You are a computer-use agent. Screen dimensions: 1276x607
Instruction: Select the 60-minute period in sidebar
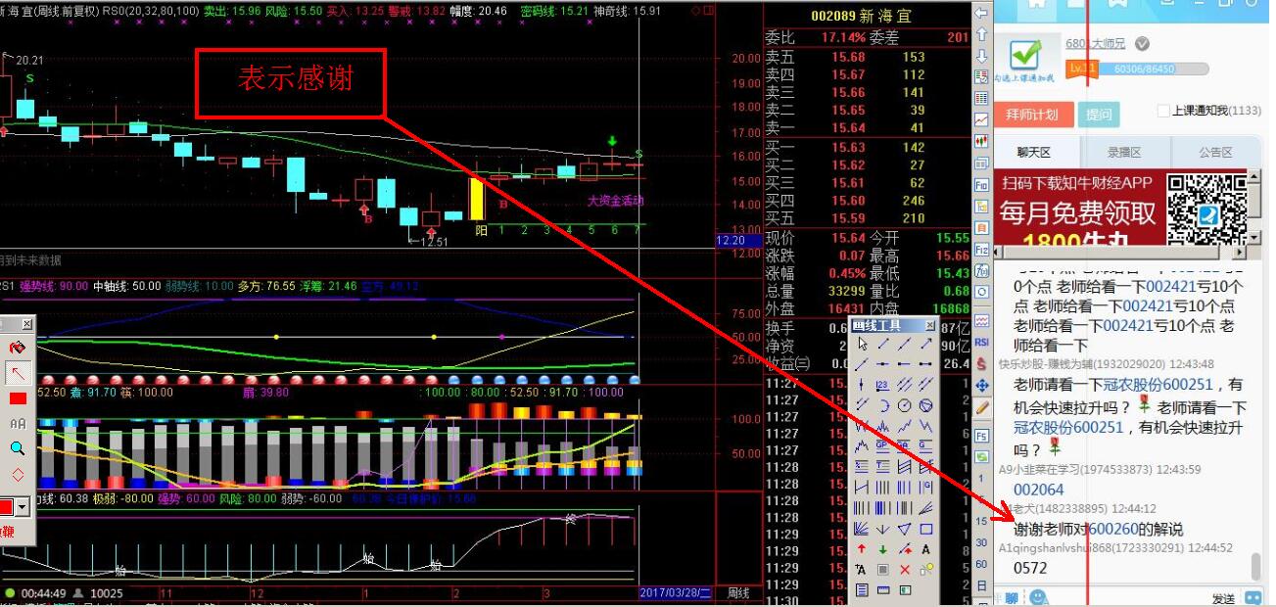pyautogui.click(x=981, y=564)
